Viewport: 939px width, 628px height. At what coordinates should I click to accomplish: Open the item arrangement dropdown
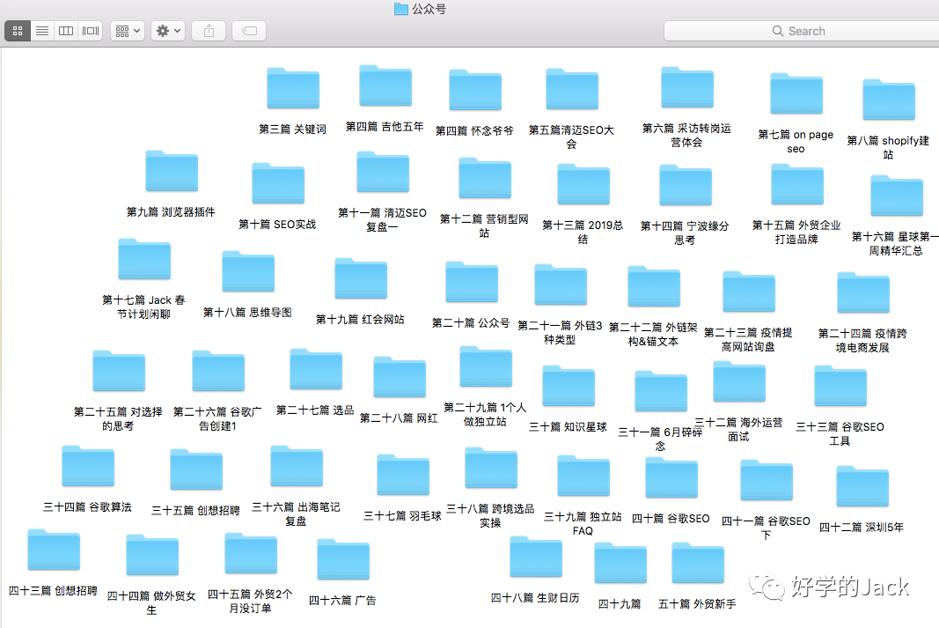click(x=127, y=31)
